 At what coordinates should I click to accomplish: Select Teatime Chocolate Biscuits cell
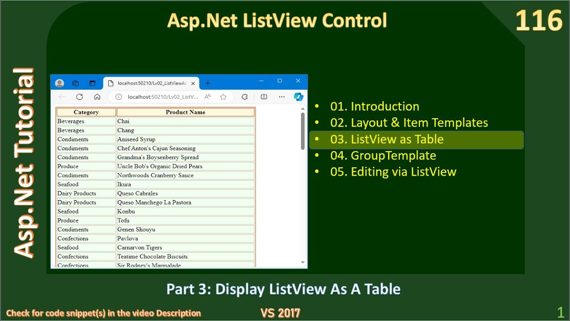pos(186,256)
